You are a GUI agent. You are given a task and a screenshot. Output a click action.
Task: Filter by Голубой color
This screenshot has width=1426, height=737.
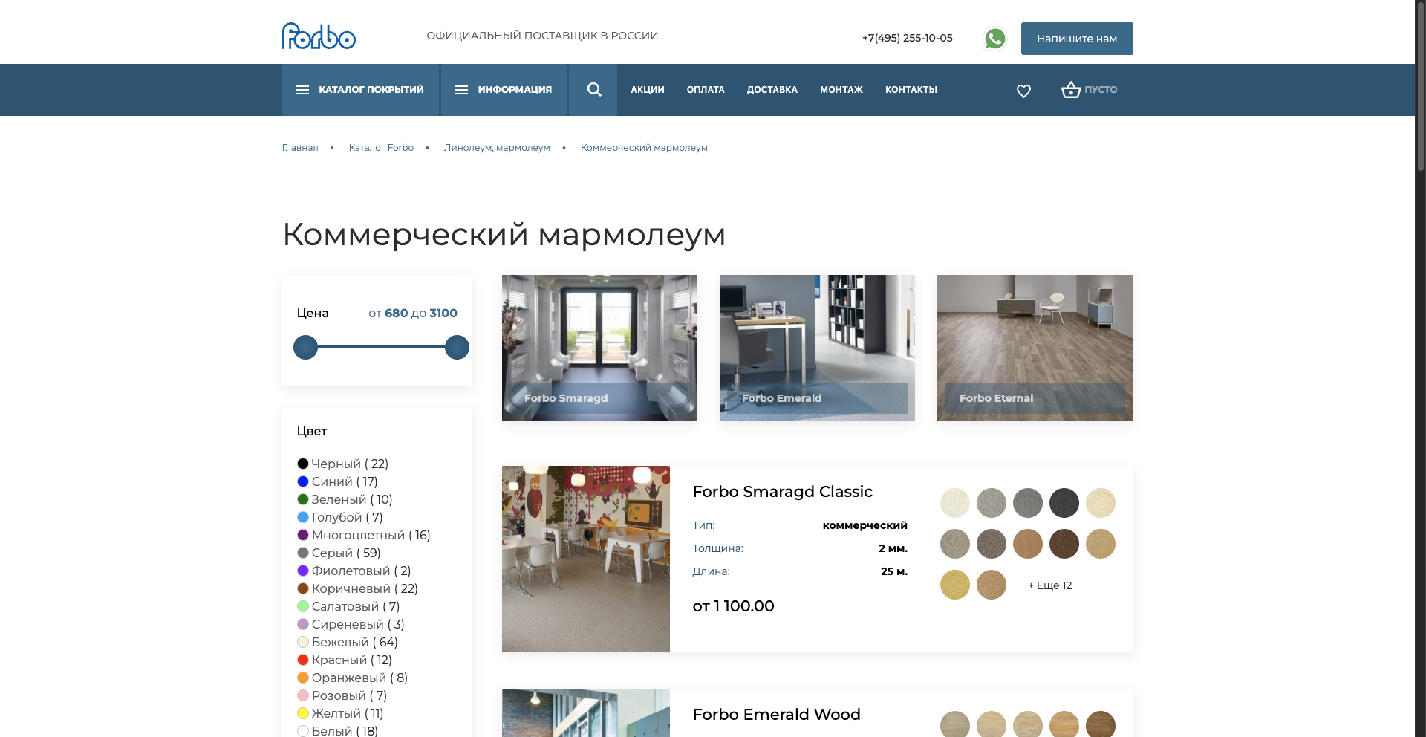[340, 517]
